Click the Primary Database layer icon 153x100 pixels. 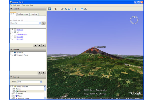[15, 86]
